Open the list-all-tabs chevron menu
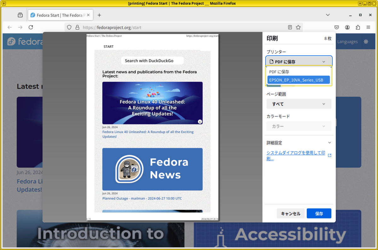 click(x=328, y=15)
